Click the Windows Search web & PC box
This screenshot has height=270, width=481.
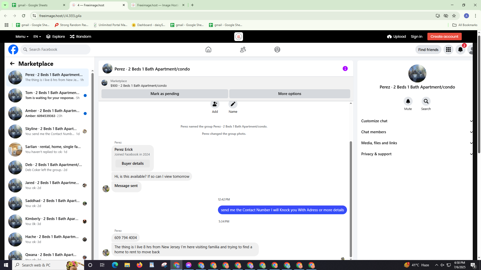pyautogui.click(x=48, y=265)
